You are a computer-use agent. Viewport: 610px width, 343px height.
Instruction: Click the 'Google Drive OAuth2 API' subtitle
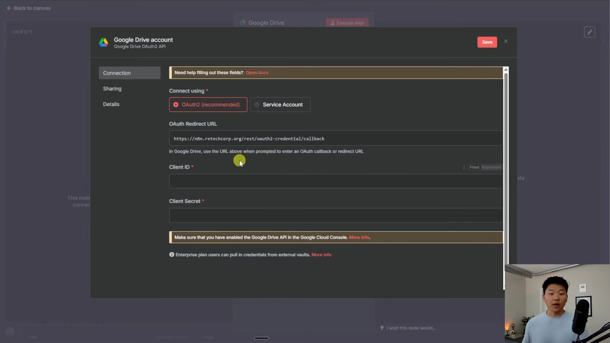click(x=140, y=47)
